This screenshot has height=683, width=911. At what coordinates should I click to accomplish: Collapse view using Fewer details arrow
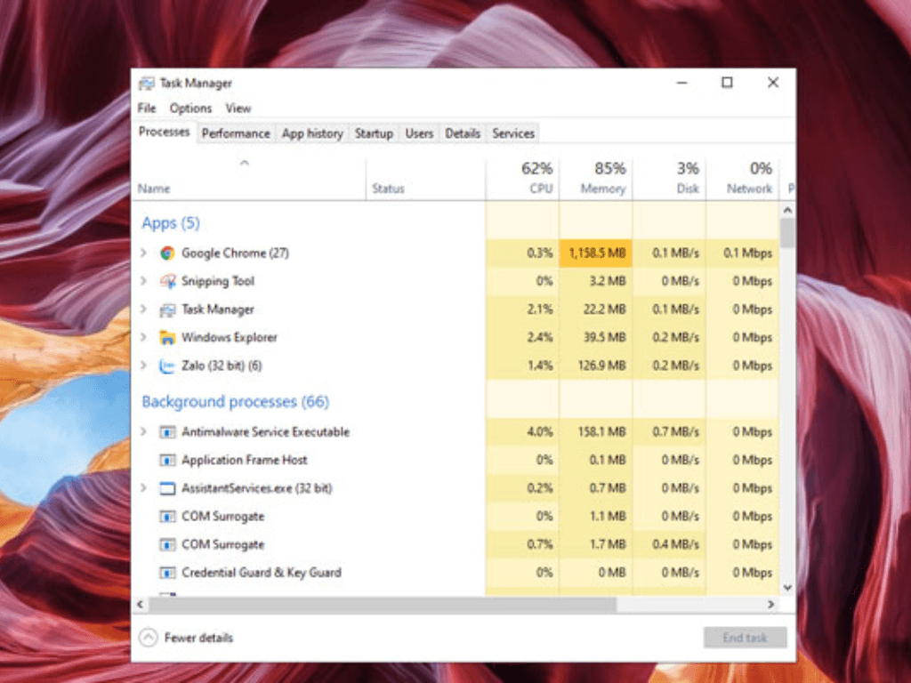tap(149, 638)
